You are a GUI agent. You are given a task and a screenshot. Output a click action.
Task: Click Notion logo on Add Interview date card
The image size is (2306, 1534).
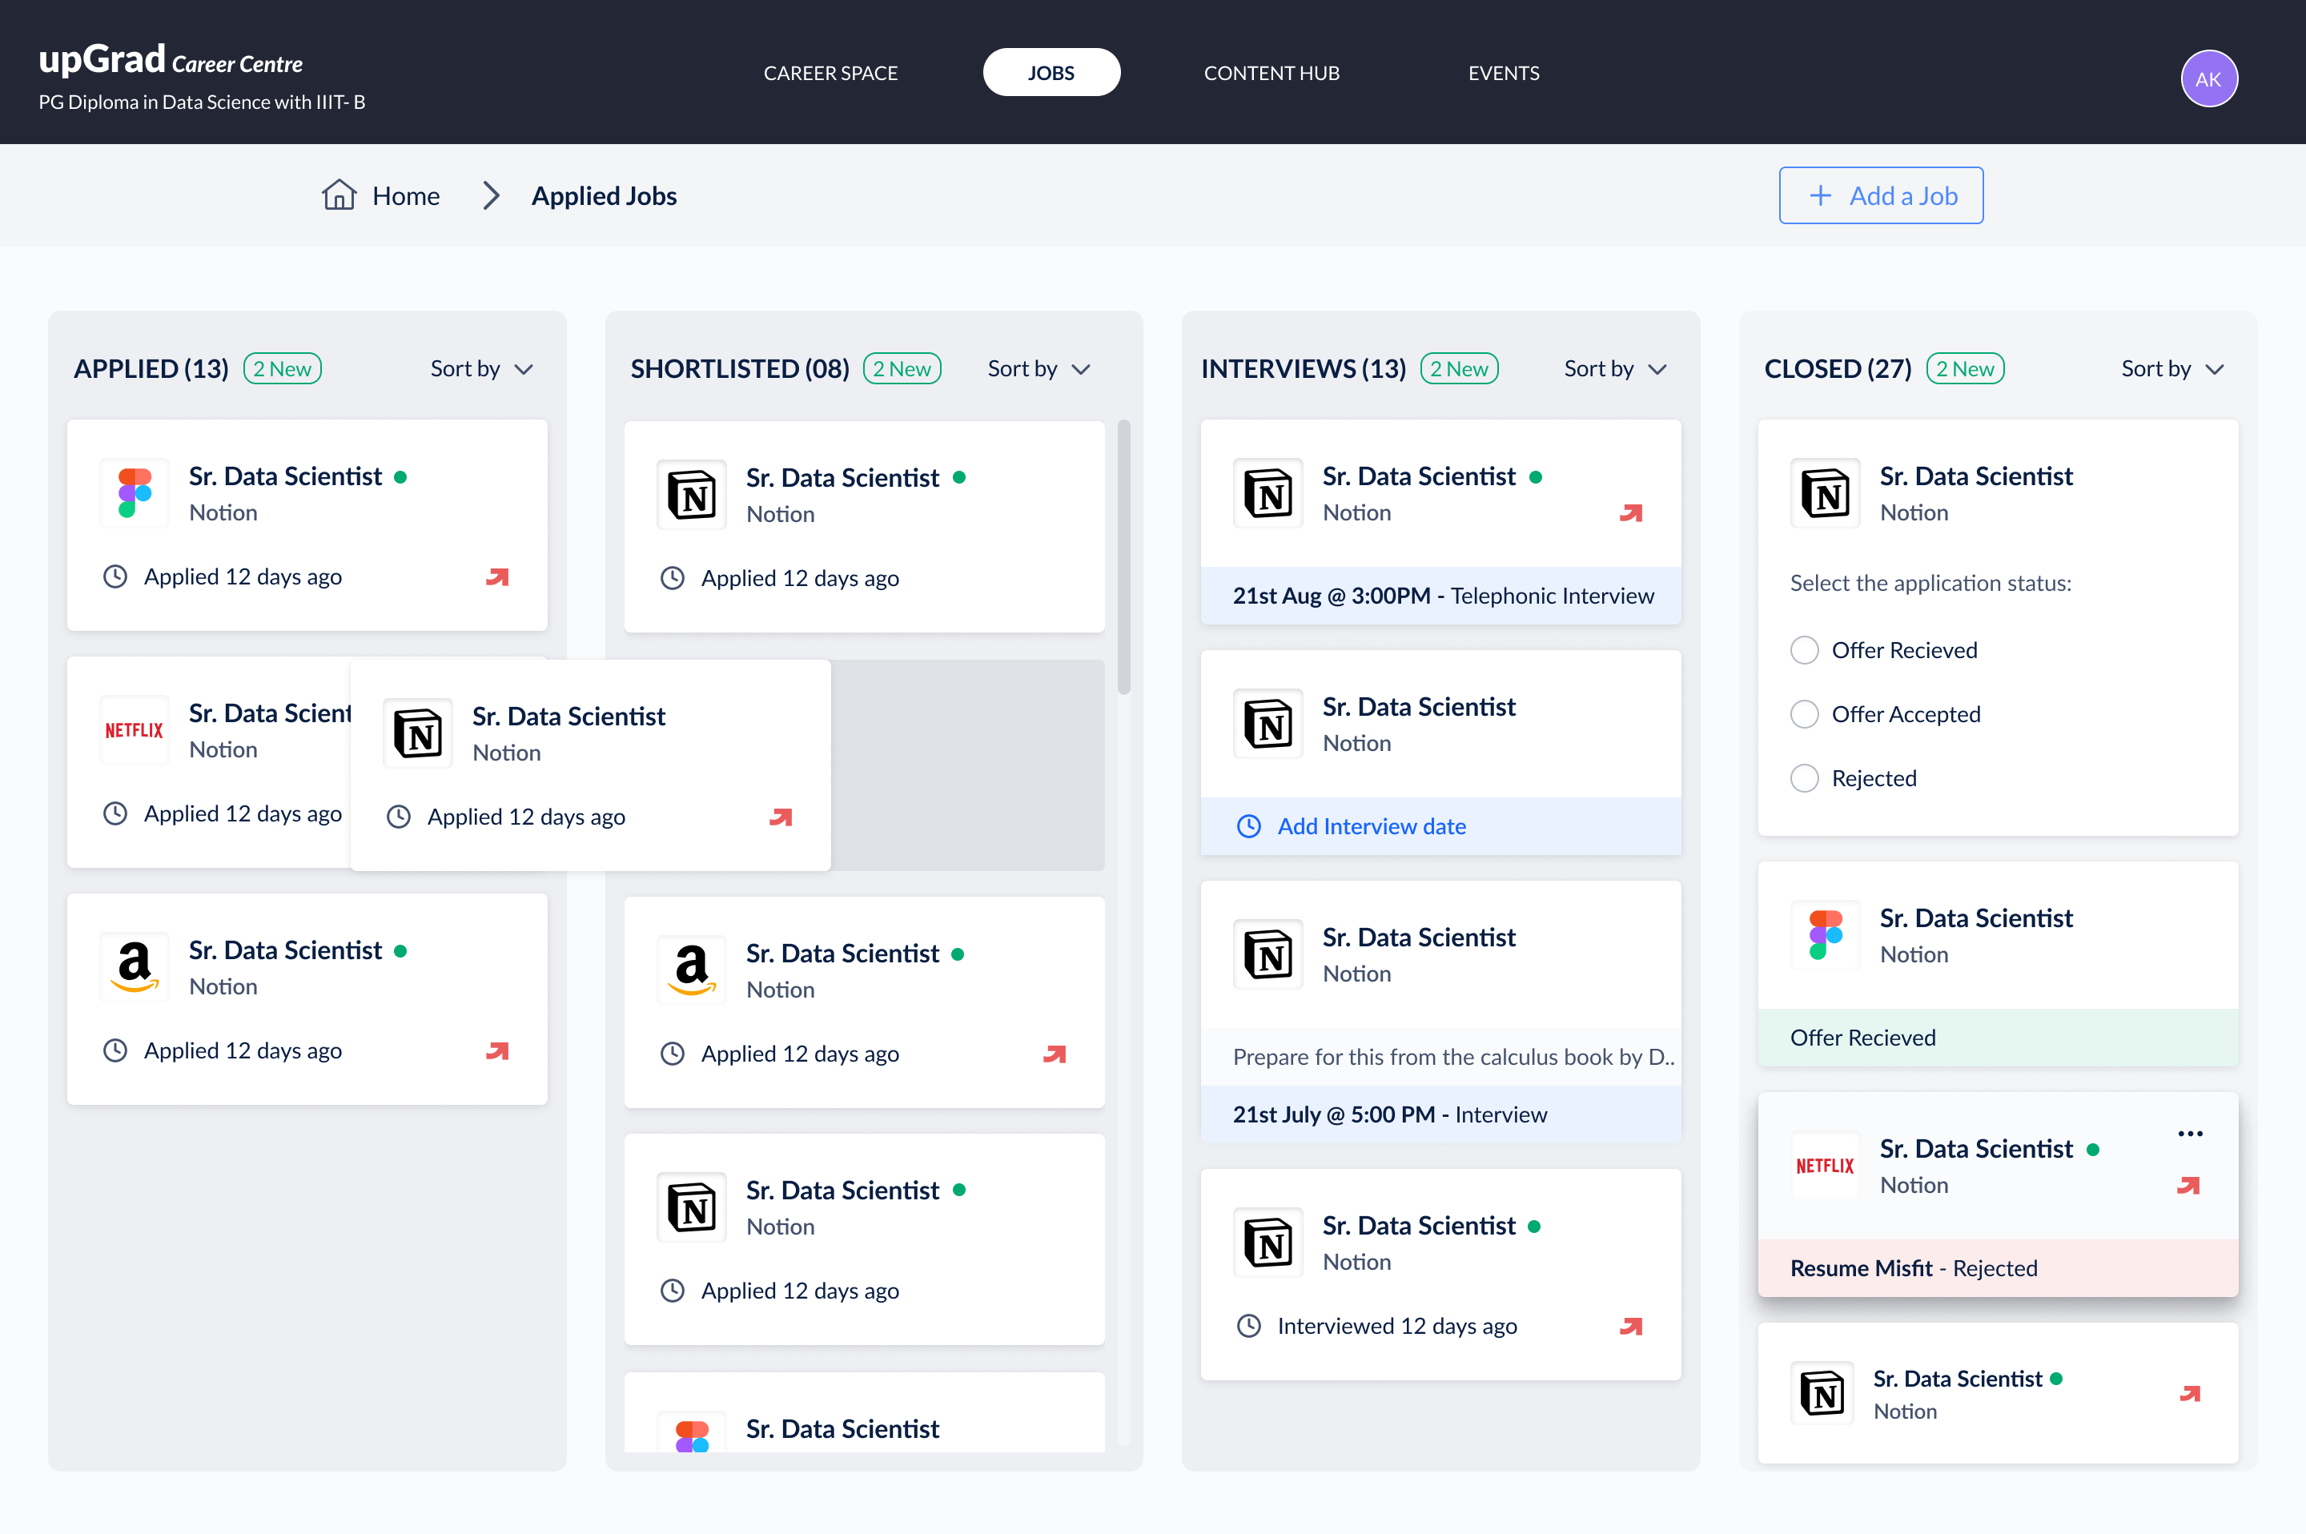click(1268, 724)
